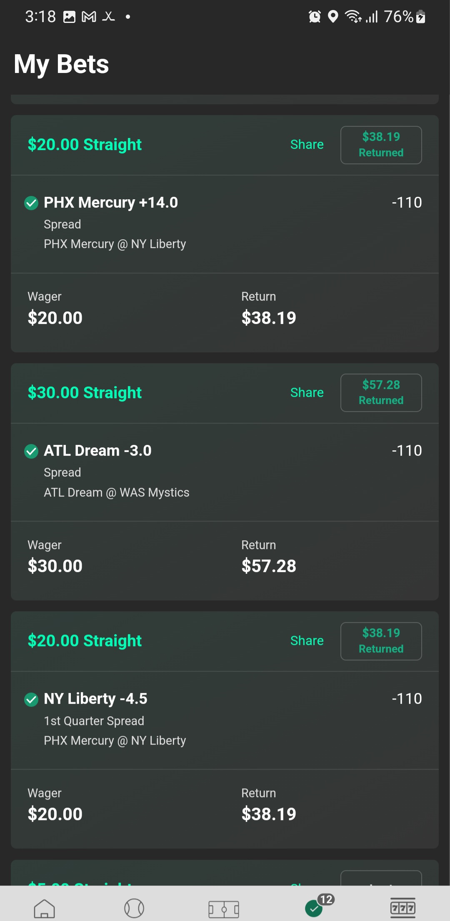Share the NY Liberty -4.5 first quarter bet

[307, 641]
